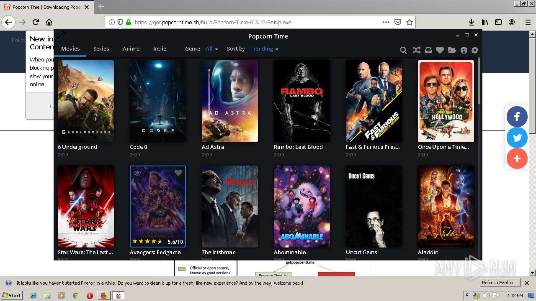Close the Popcorn Time browser tab
Screen dimensions: 536x301
point(87,7)
